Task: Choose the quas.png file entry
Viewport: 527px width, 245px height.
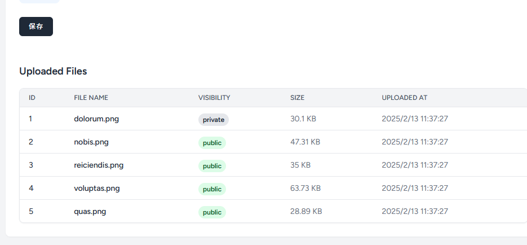Action: pyautogui.click(x=90, y=211)
